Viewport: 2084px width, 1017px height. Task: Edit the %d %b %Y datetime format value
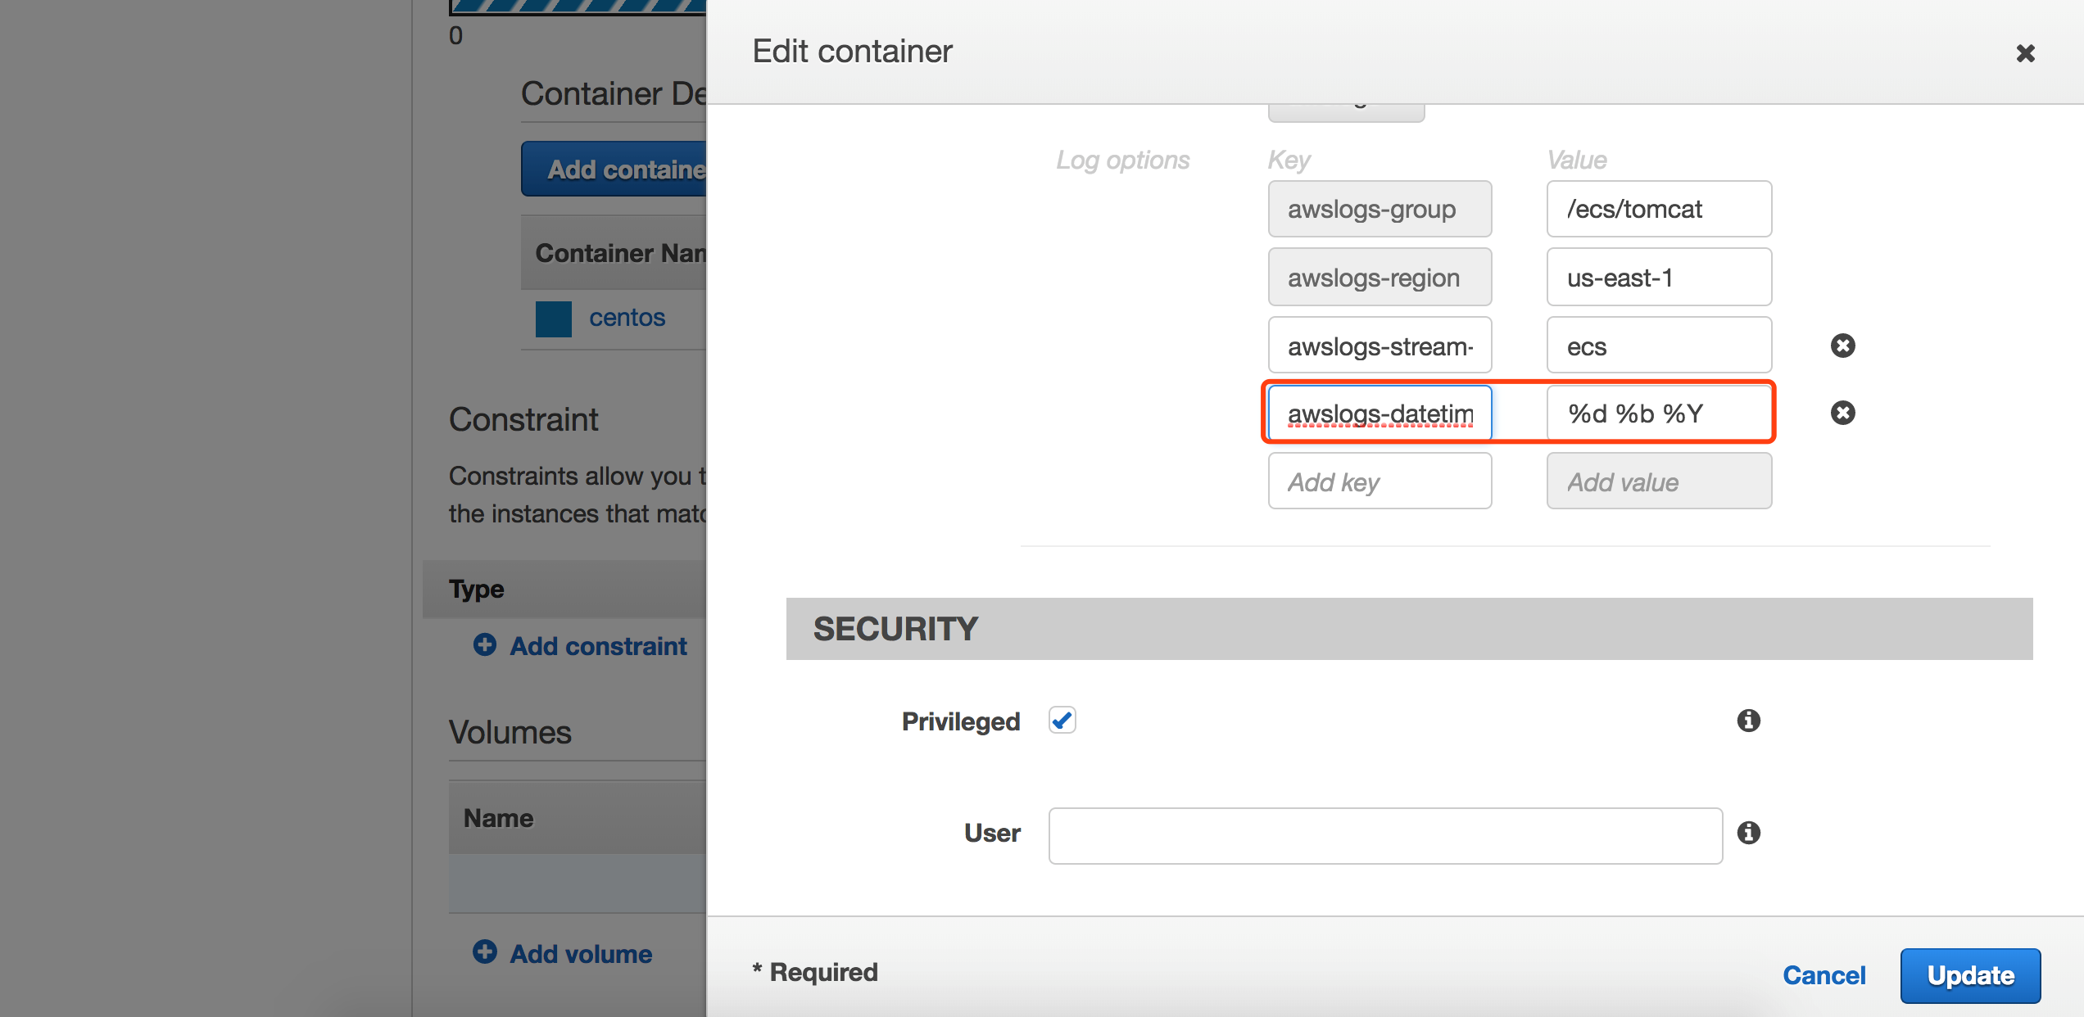point(1658,414)
